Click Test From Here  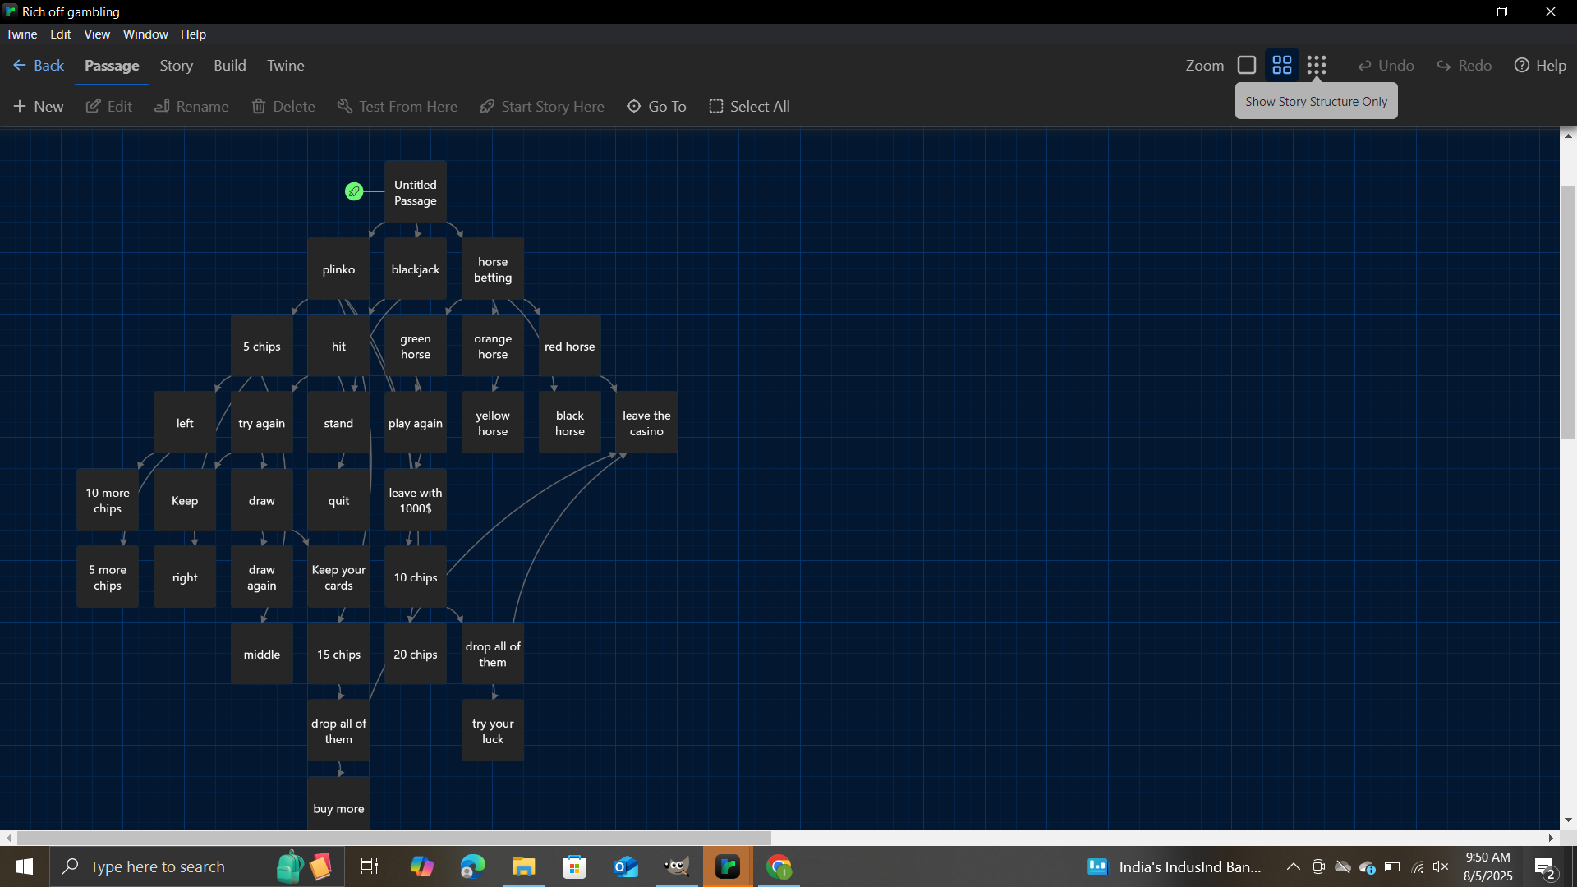[397, 106]
